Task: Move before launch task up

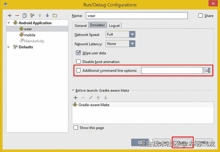Action: click(x=98, y=98)
